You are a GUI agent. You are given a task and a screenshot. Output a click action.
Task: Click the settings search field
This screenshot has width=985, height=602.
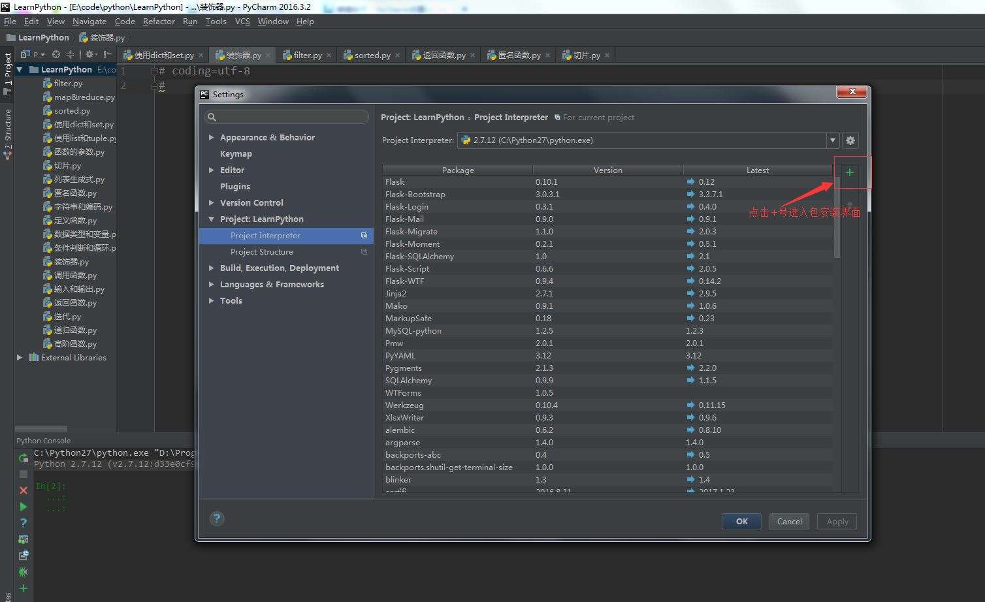tap(287, 117)
